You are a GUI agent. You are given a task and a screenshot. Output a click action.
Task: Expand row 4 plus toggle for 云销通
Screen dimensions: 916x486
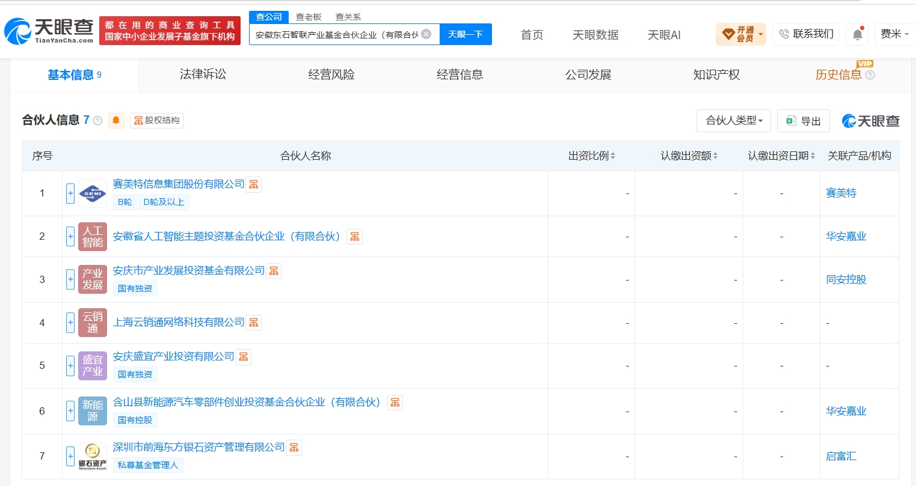click(x=70, y=323)
